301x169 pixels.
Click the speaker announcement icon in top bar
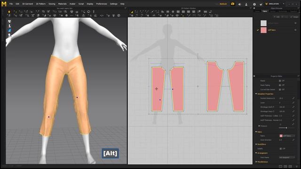tap(240, 4)
